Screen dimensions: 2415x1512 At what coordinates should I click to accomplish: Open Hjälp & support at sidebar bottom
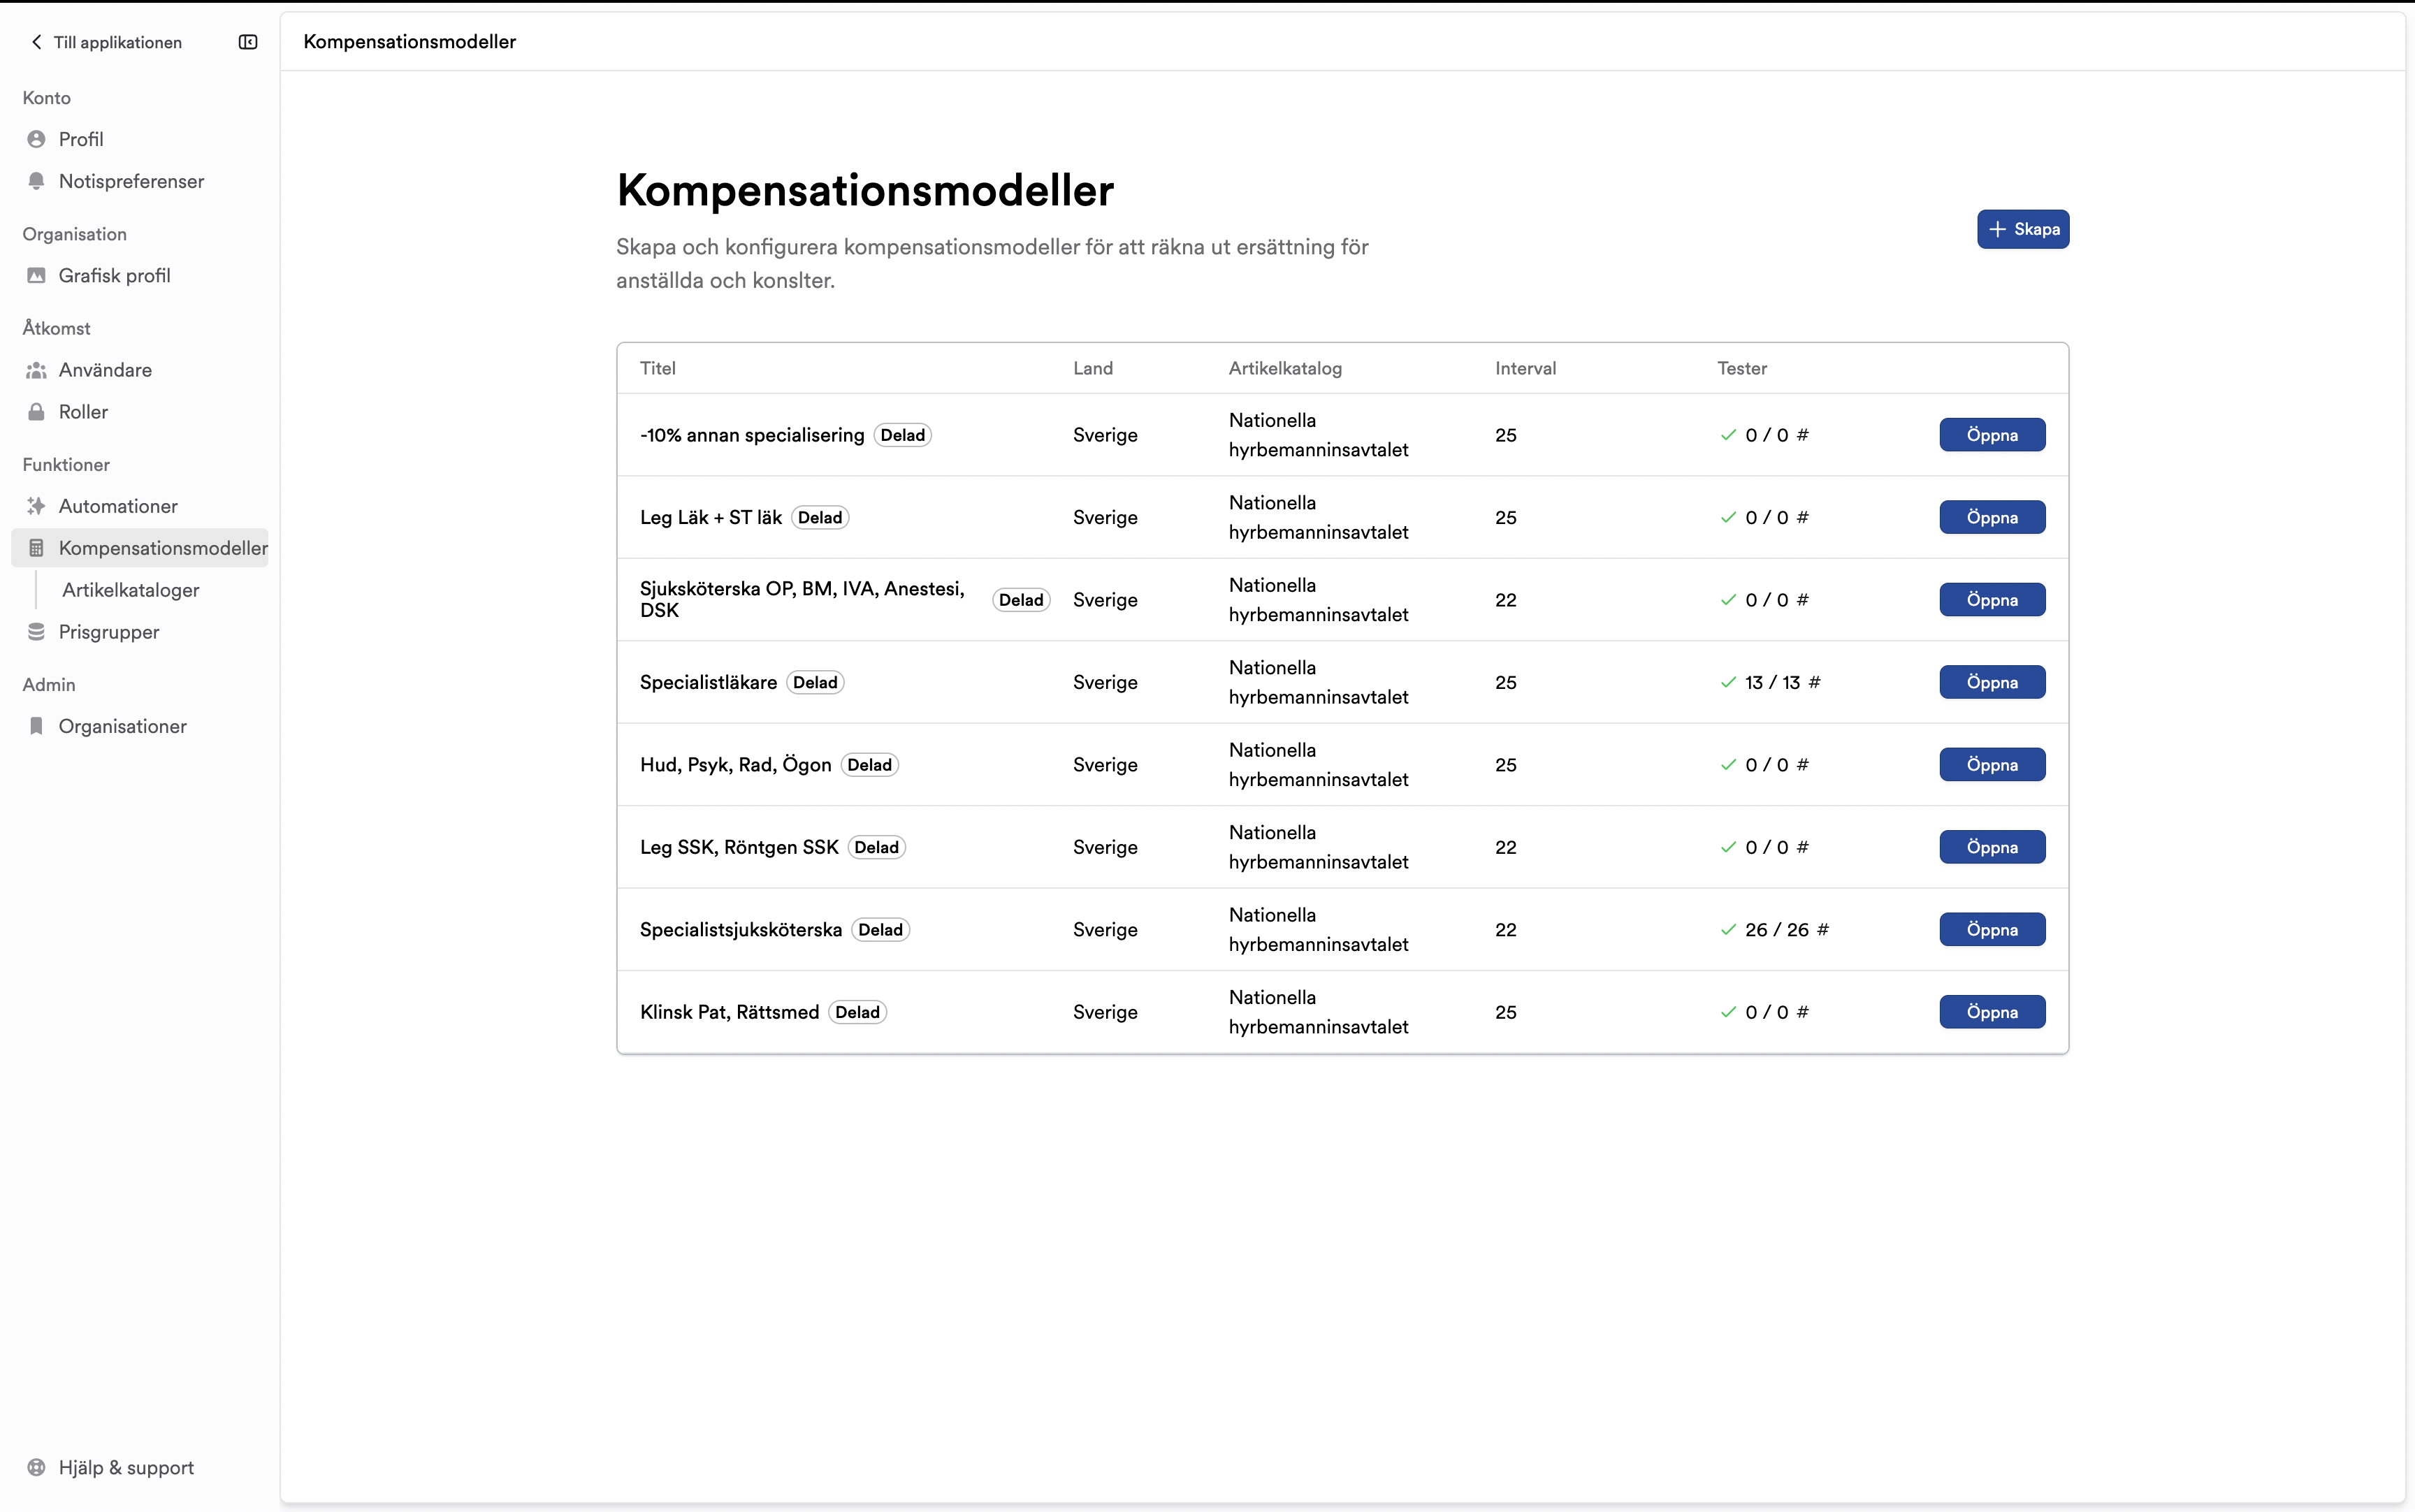coord(111,1467)
